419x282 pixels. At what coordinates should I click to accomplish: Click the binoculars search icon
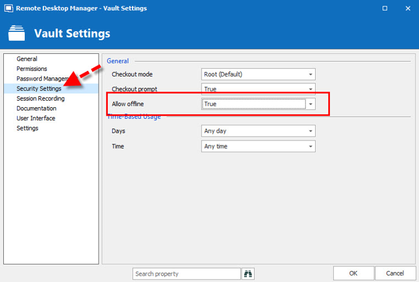(x=248, y=274)
